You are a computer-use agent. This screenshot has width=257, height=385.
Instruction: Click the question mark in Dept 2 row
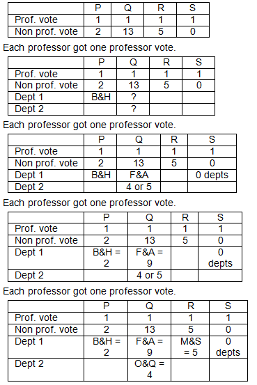click(133, 109)
